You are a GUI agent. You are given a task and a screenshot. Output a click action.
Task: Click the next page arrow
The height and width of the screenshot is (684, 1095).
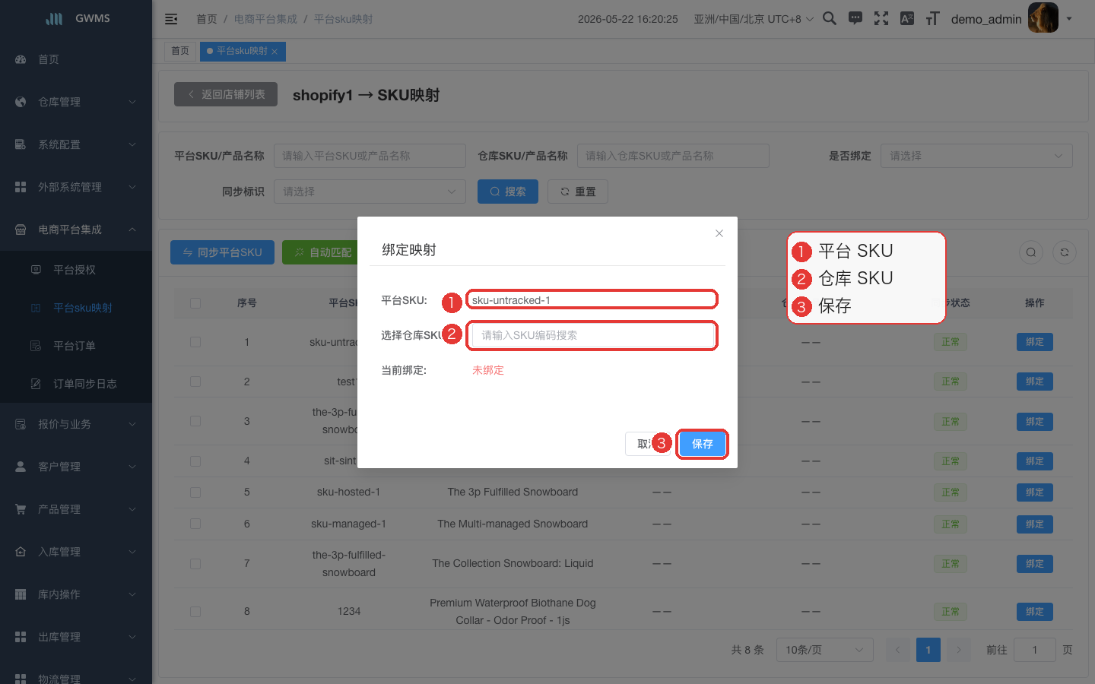click(959, 650)
